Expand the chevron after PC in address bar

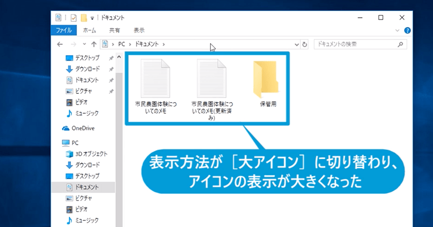coord(130,44)
